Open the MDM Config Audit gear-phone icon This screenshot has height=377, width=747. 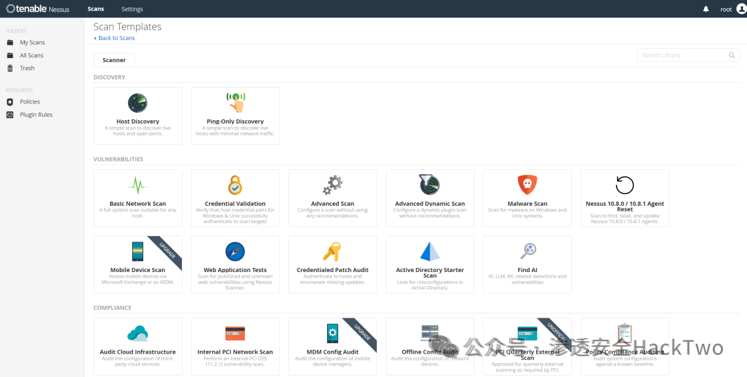click(x=333, y=333)
